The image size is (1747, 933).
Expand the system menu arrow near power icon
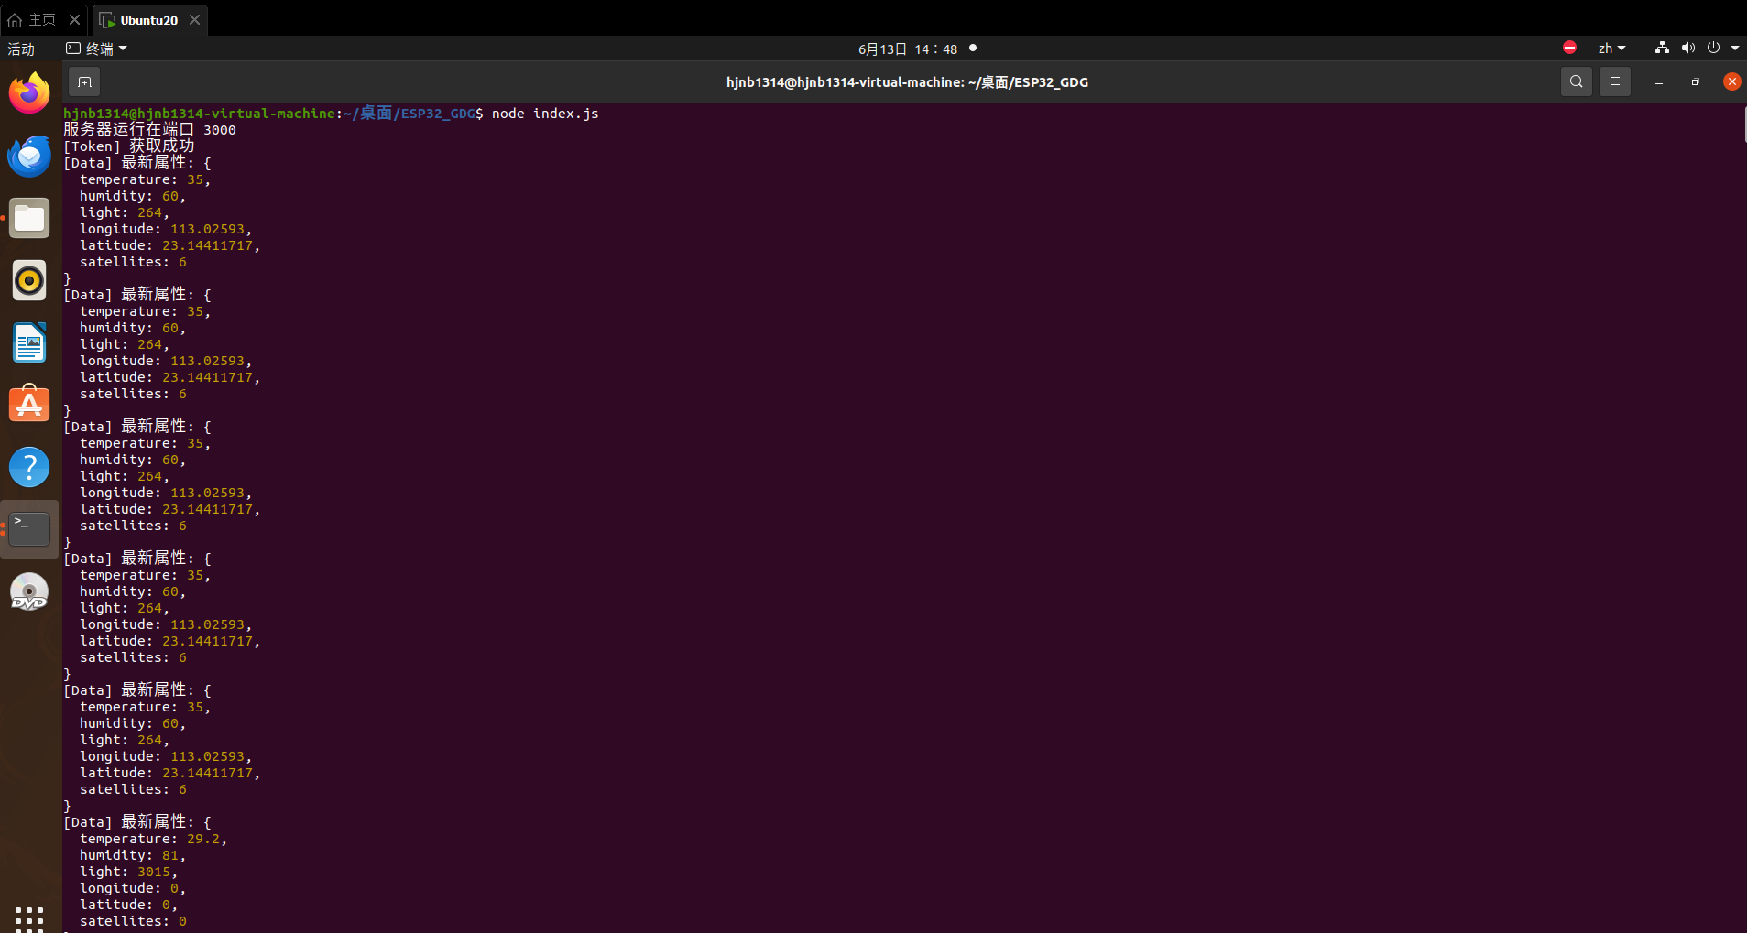pos(1735,49)
